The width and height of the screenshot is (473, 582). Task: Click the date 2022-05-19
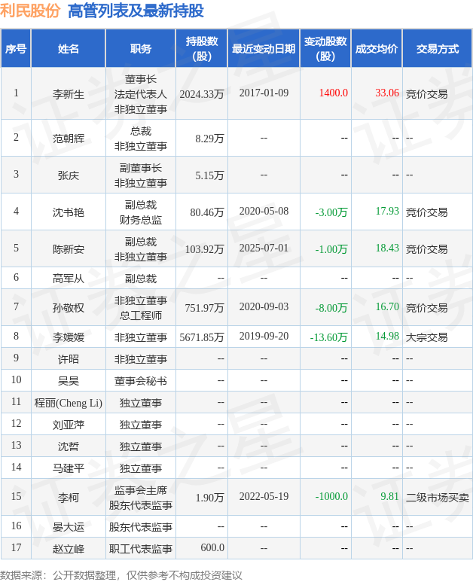pos(264,496)
